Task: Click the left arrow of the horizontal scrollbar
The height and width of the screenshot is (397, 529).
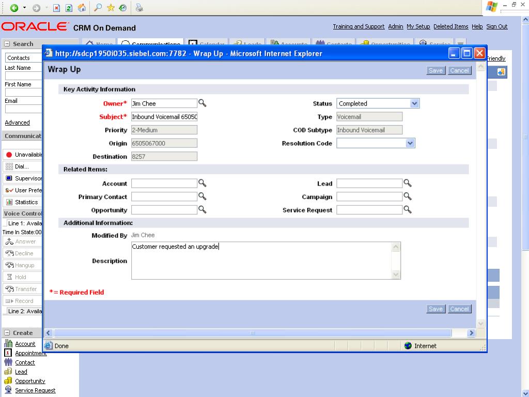Action: point(48,333)
